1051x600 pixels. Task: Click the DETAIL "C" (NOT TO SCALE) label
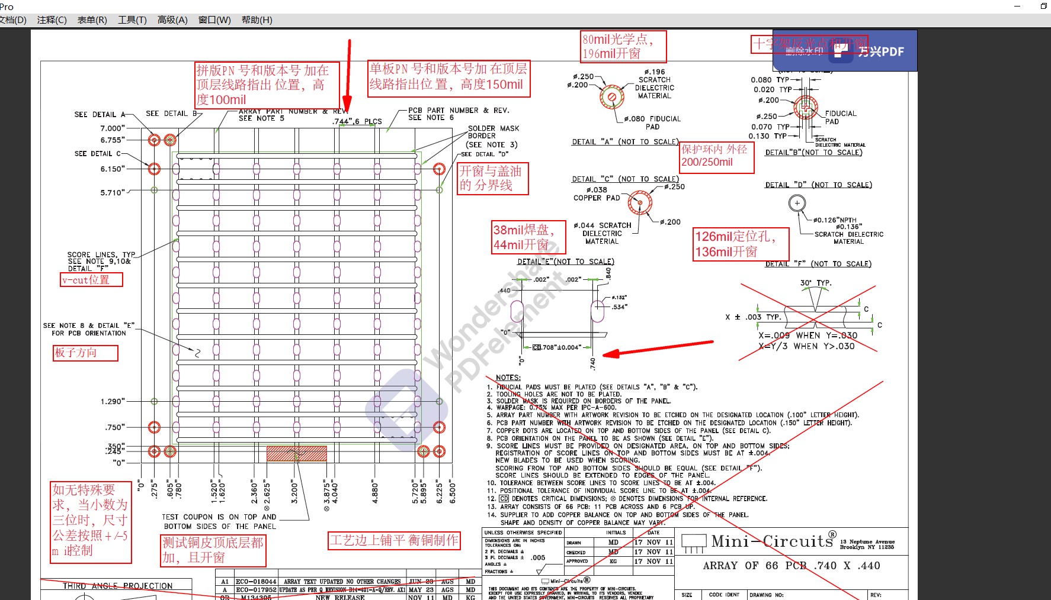click(x=625, y=179)
